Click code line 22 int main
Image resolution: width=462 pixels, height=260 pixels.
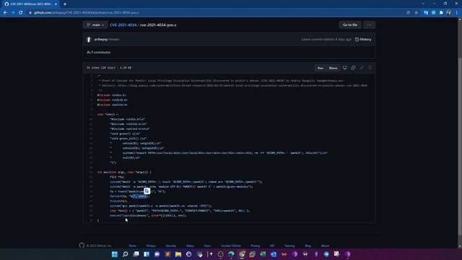pos(123,172)
